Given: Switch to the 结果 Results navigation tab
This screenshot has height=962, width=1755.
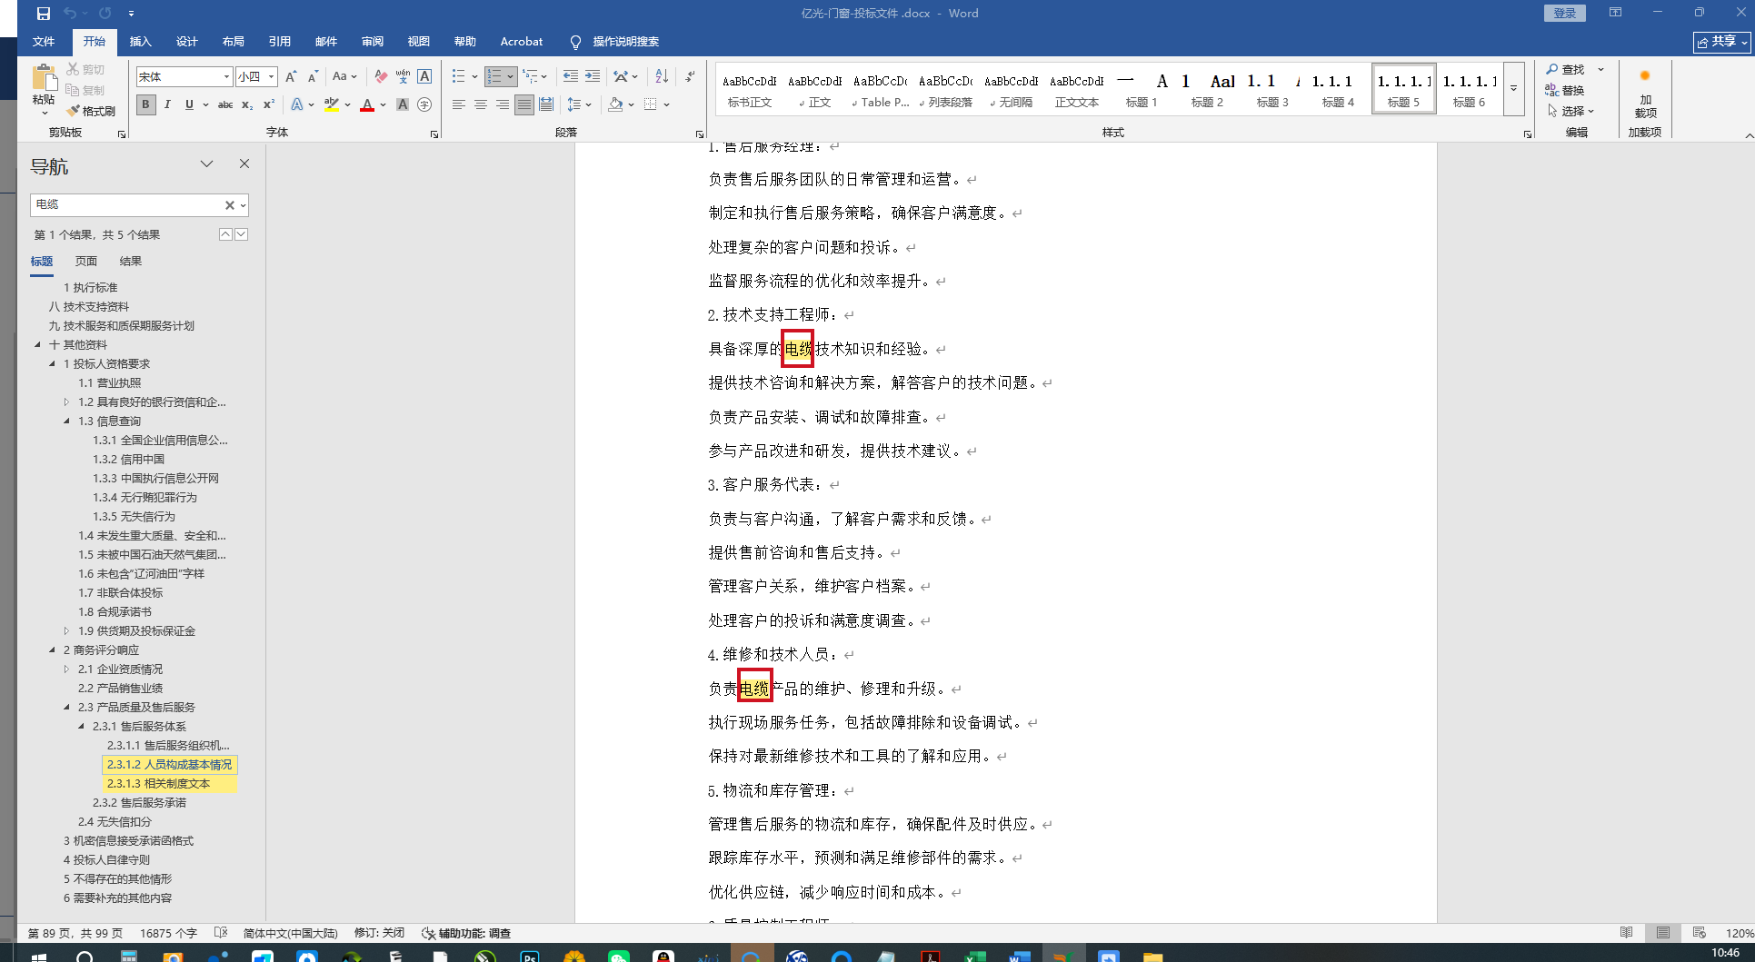Looking at the screenshot, I should click(131, 262).
